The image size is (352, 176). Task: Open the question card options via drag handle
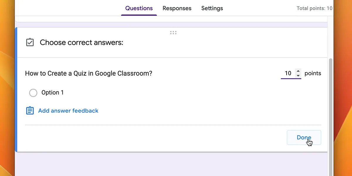pos(173,33)
